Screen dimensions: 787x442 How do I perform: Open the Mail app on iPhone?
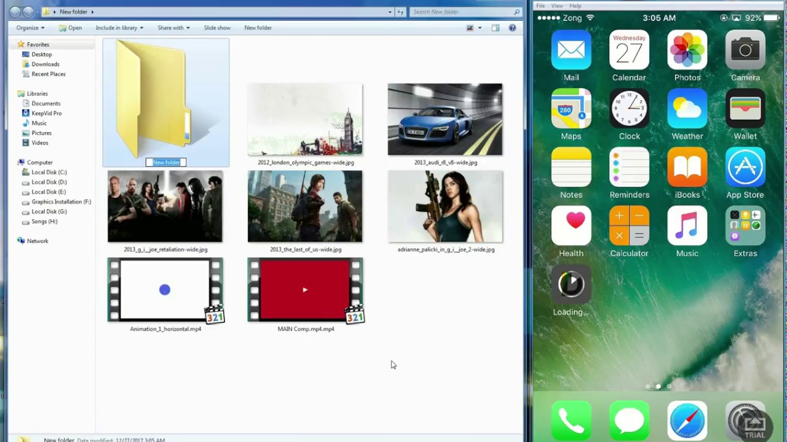pyautogui.click(x=571, y=50)
